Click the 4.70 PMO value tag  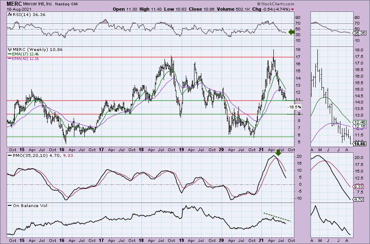358,200
